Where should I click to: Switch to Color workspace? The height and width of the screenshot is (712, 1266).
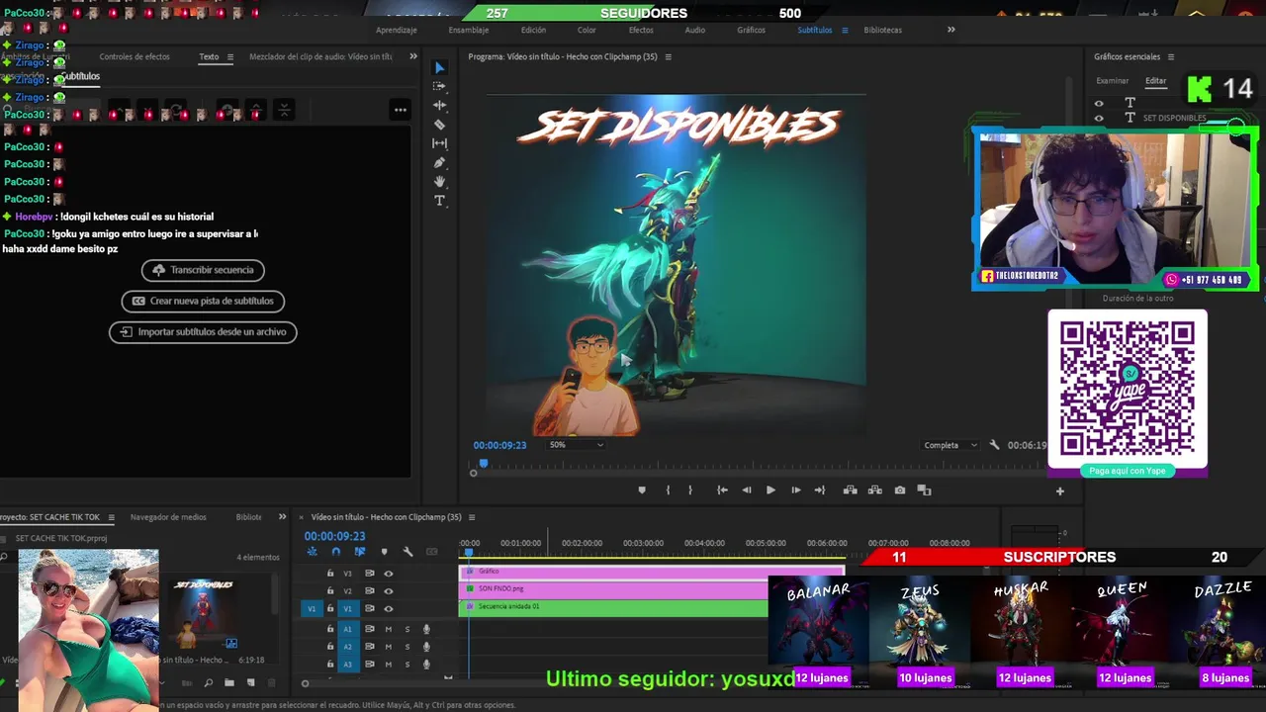pos(587,30)
